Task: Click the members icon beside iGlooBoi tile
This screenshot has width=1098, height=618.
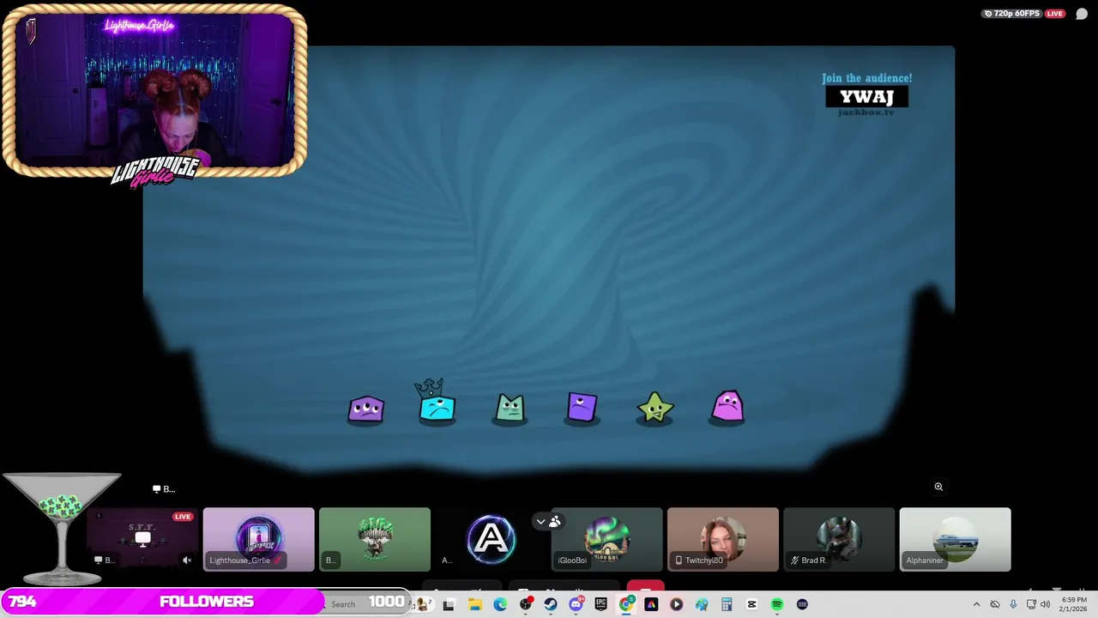Action: [555, 521]
